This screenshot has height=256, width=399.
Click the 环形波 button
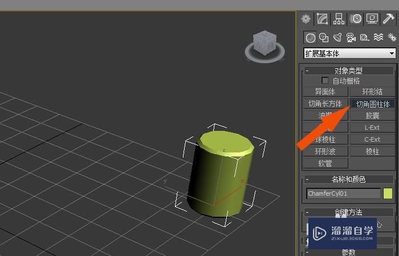[325, 151]
